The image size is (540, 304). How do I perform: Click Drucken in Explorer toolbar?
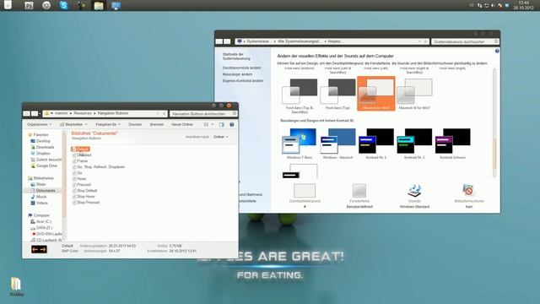point(135,124)
